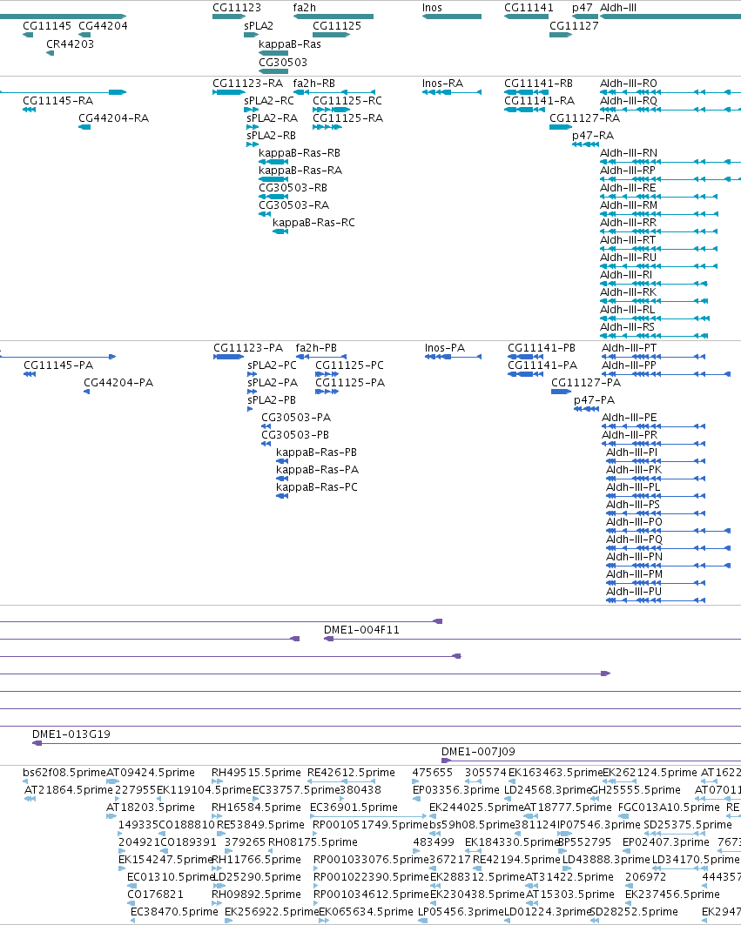Screen dimensions: 741x925
Task: Click transcript kappaB-Ras-RC
Action: click(313, 223)
